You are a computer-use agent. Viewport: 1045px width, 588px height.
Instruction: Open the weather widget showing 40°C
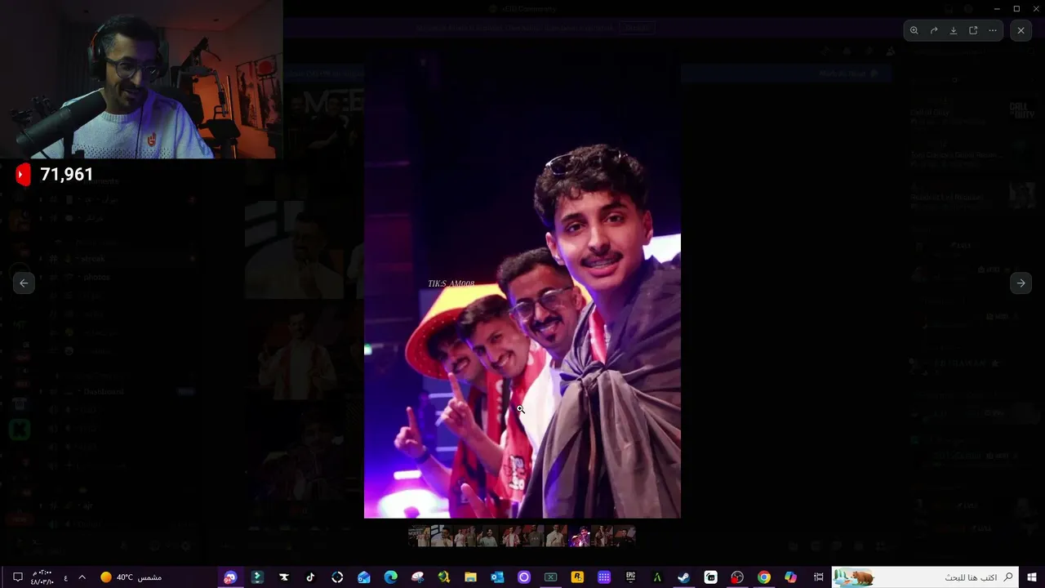coord(131,577)
